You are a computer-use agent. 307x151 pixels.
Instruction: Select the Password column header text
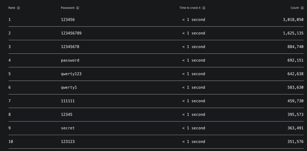tap(67, 8)
